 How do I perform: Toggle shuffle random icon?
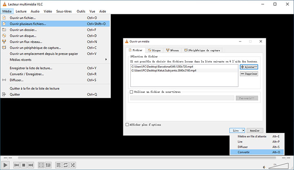[73, 165]
